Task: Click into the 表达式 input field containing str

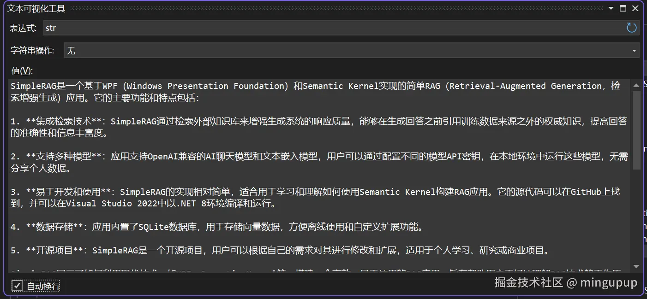Action: 341,28
